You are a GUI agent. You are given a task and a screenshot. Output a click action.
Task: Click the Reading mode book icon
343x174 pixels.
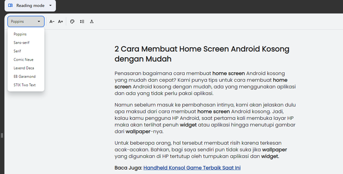(x=11, y=6)
